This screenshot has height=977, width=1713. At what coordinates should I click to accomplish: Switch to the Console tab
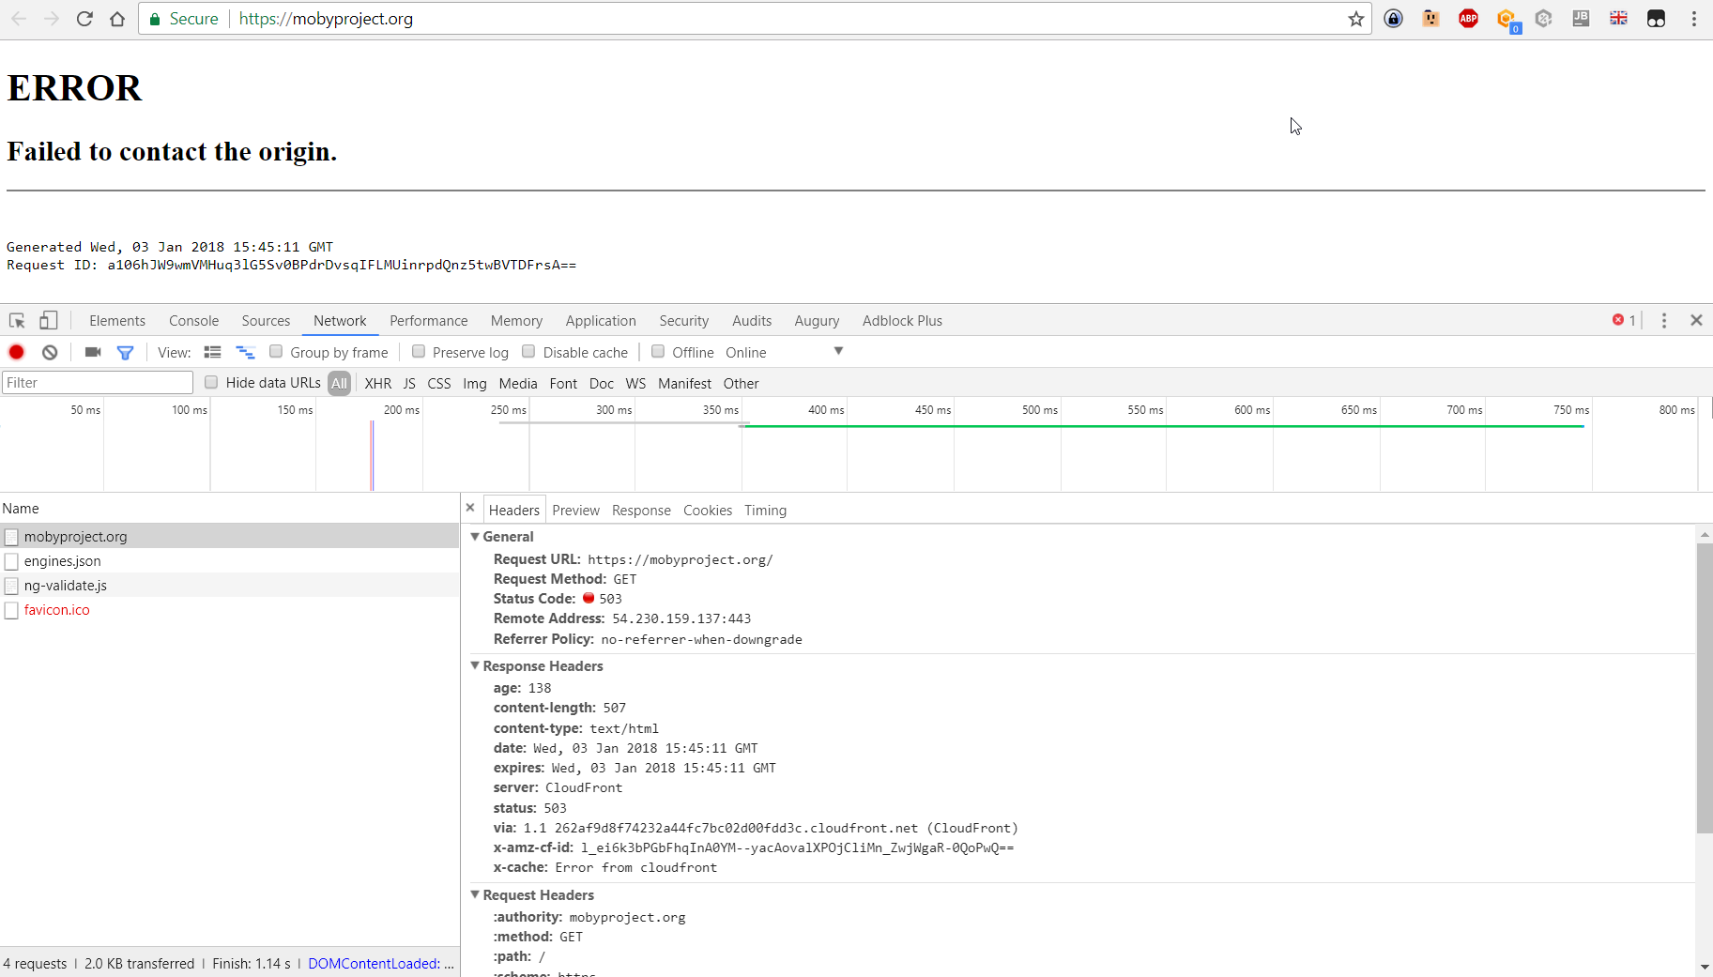pyautogui.click(x=193, y=320)
